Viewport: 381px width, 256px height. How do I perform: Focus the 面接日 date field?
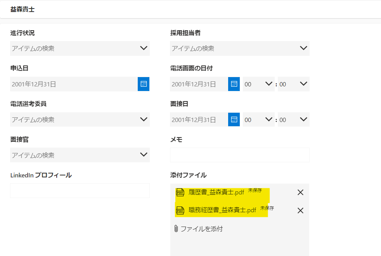(x=199, y=119)
